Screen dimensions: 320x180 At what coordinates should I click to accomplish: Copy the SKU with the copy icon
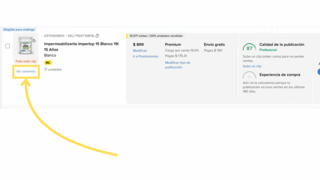[97, 36]
